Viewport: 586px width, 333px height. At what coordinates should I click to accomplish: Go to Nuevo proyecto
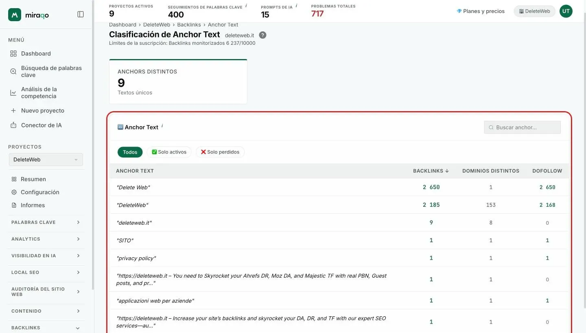(43, 111)
